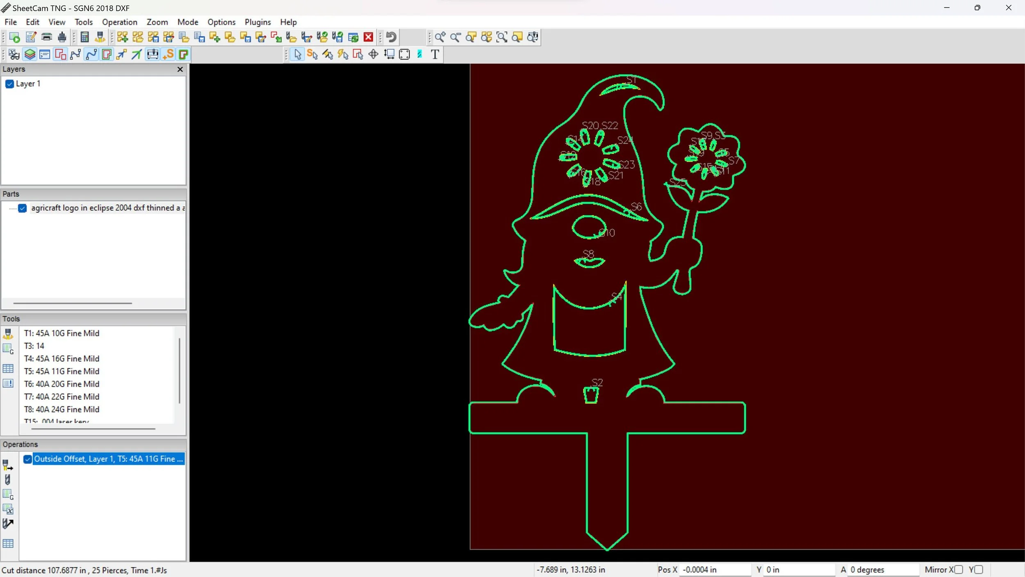Close the Layers panel

[x=180, y=69]
